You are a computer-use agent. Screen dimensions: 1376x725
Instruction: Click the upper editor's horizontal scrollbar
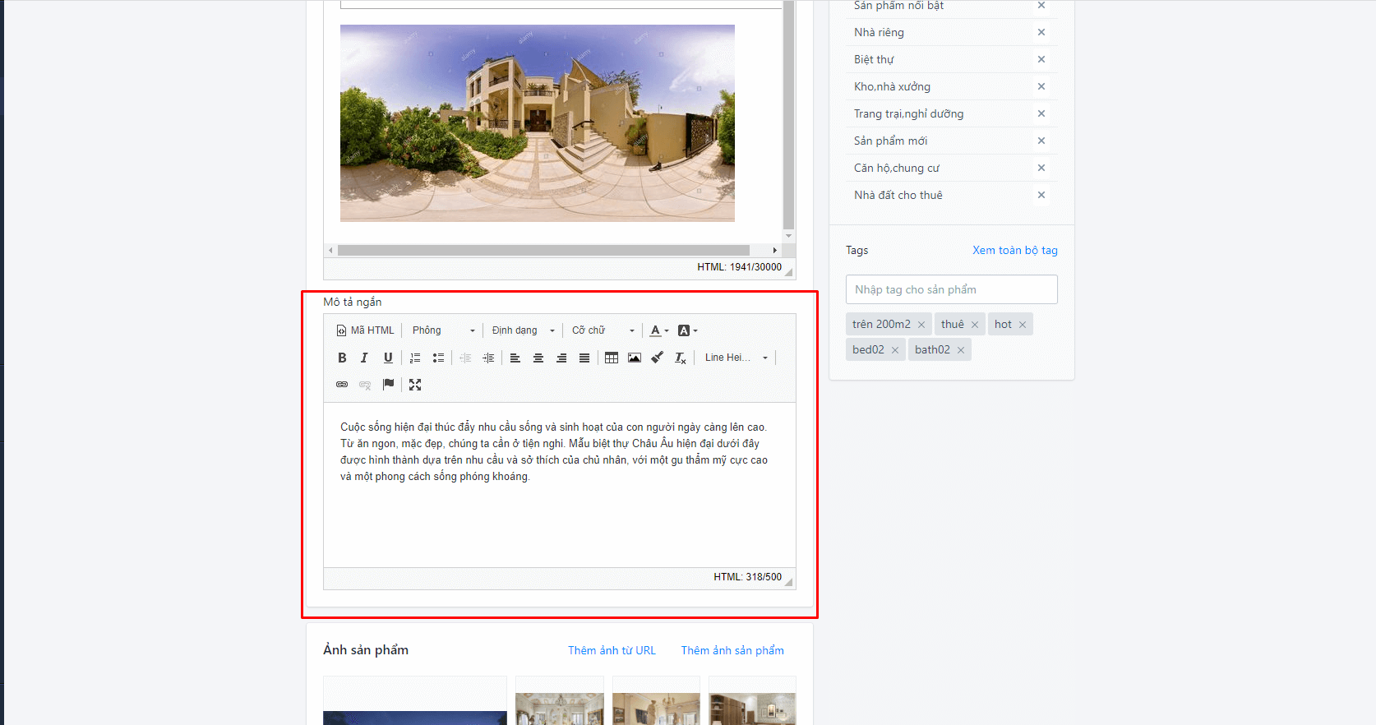(x=543, y=250)
